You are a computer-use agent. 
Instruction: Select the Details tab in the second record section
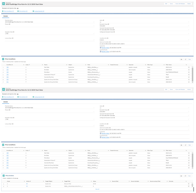[6, 102]
